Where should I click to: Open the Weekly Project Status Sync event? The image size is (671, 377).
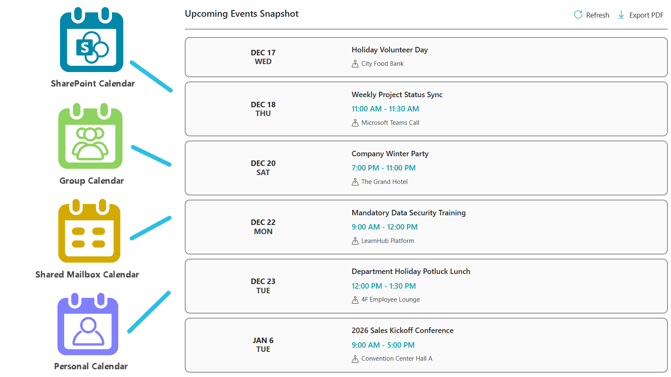coord(426,109)
